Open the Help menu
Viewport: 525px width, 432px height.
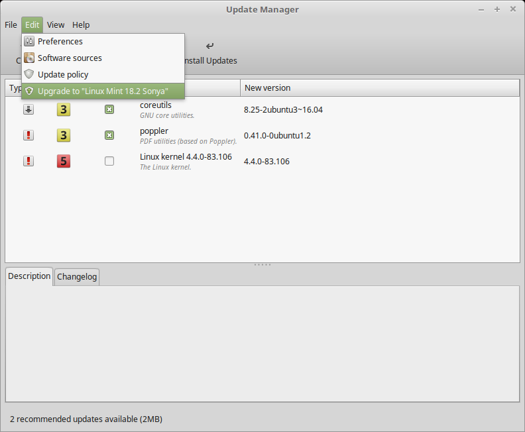tap(81, 25)
